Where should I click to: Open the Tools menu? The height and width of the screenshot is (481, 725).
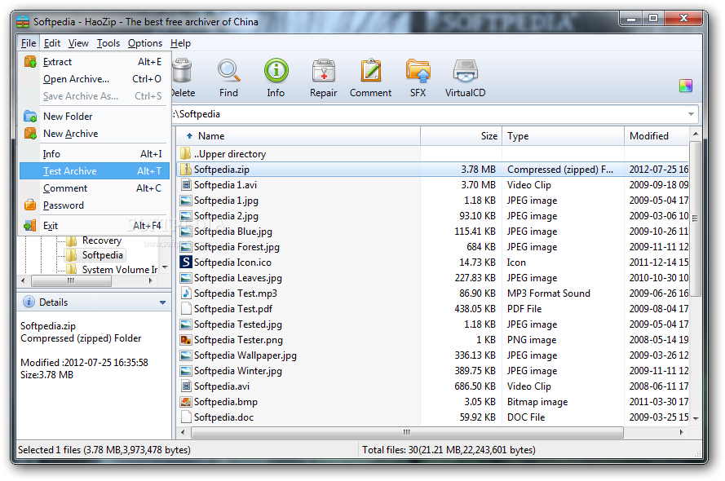coord(108,43)
